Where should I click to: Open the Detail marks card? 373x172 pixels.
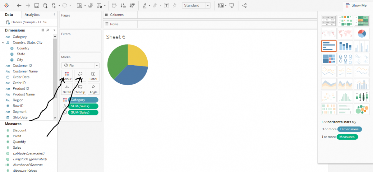click(67, 89)
